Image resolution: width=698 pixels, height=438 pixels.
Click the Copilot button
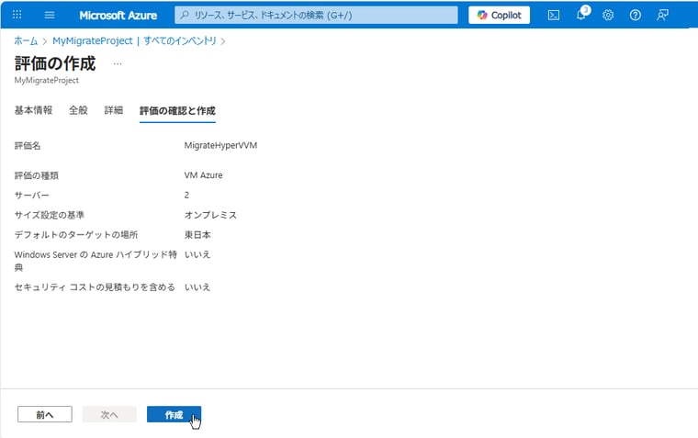[x=499, y=15]
